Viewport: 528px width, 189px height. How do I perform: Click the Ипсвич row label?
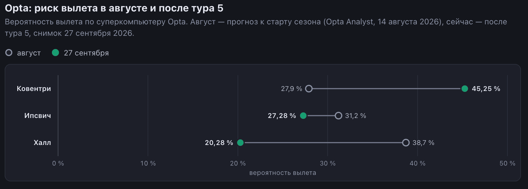(38, 116)
